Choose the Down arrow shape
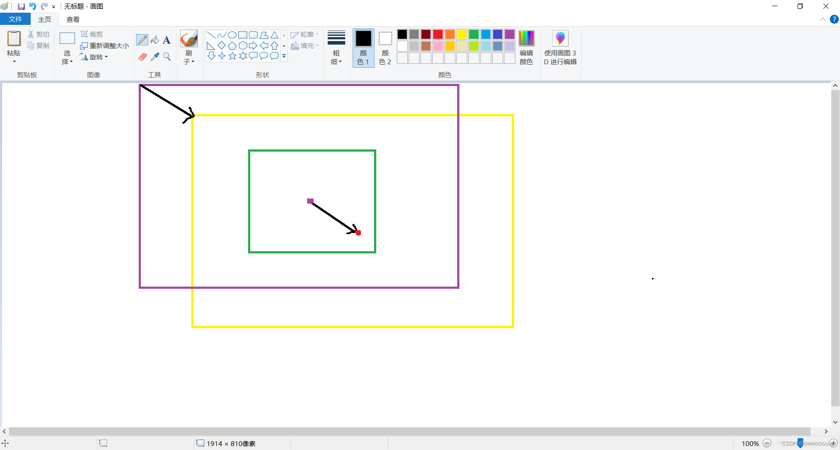Screen dimensions: 840x450 [211, 56]
